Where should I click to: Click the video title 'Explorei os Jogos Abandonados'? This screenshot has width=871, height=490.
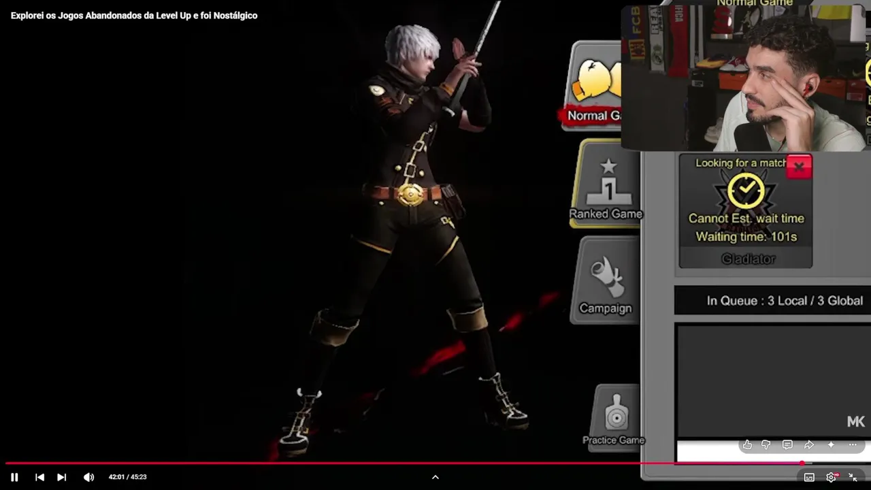[134, 15]
